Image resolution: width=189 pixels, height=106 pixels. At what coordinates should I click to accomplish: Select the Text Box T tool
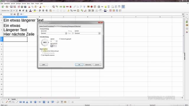tap(62, 102)
